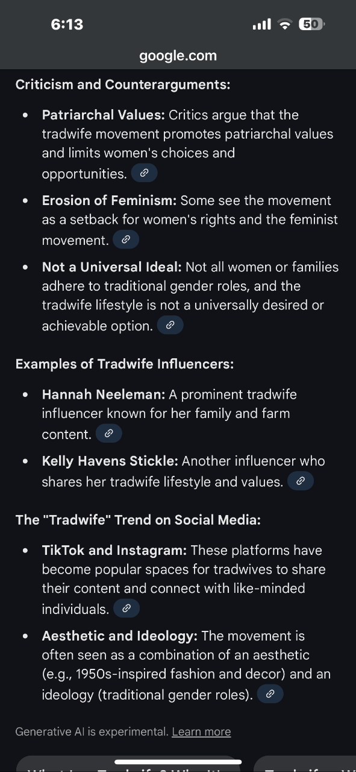Open source link after Patriarchal Values point
The width and height of the screenshot is (356, 772).
click(x=144, y=174)
